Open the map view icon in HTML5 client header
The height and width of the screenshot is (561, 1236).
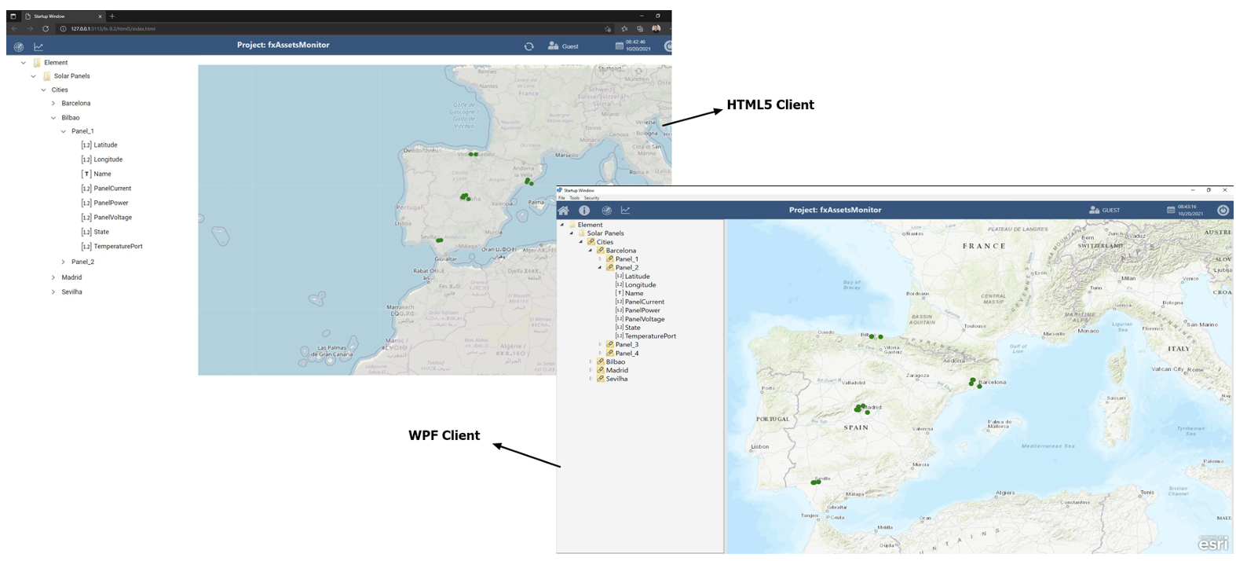19,47
